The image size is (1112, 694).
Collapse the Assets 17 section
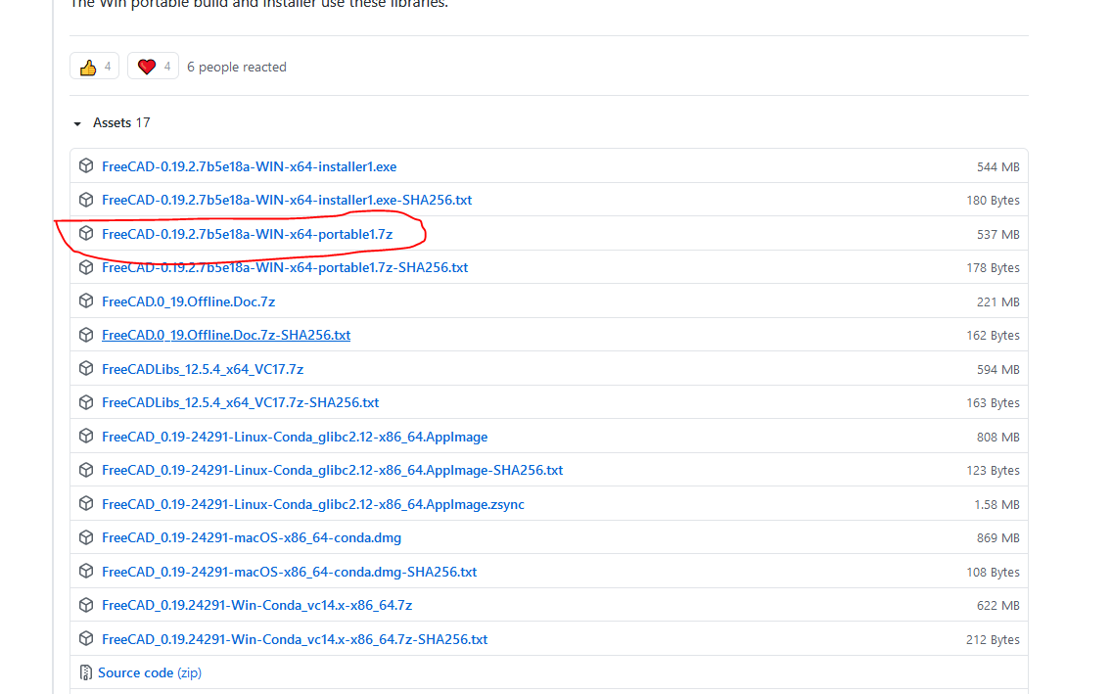77,123
